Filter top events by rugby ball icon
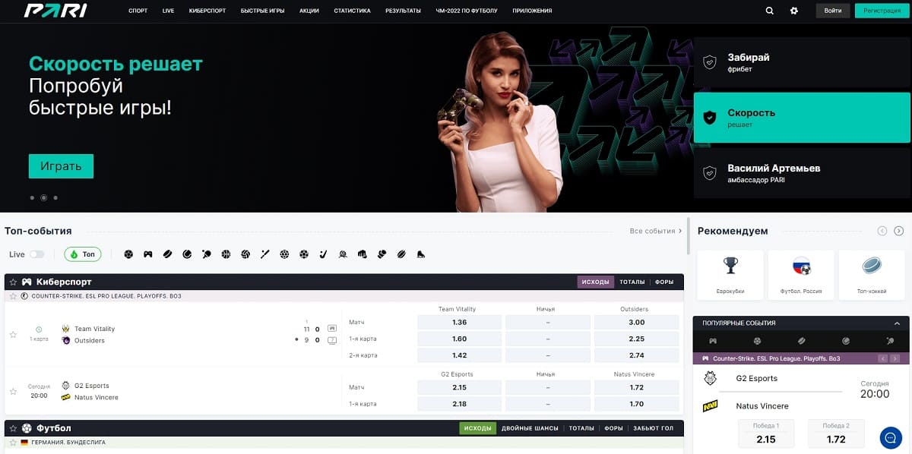This screenshot has width=912, height=454. 401,254
